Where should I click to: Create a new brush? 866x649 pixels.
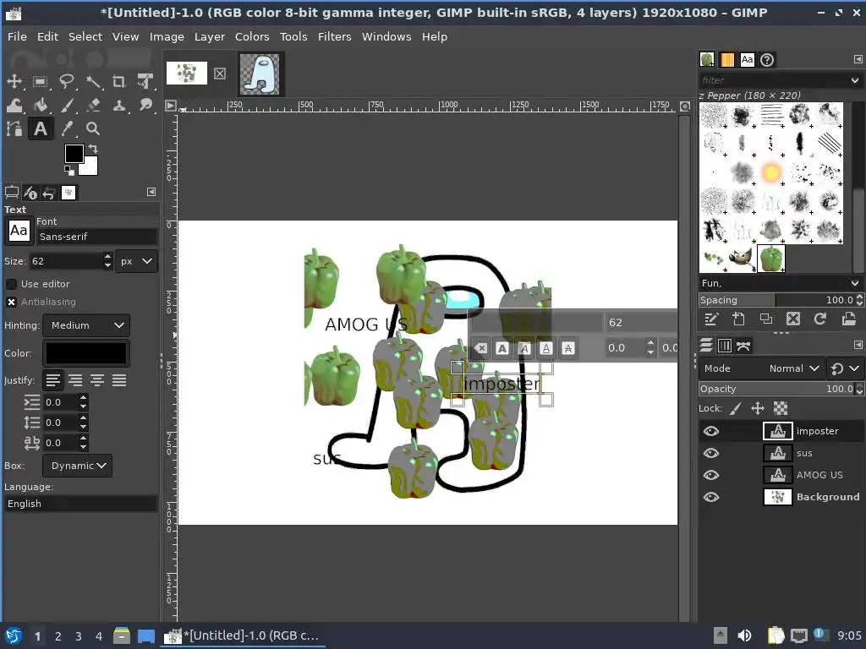(x=738, y=319)
